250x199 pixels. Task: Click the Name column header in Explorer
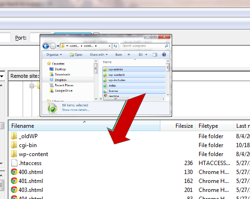click(107, 62)
